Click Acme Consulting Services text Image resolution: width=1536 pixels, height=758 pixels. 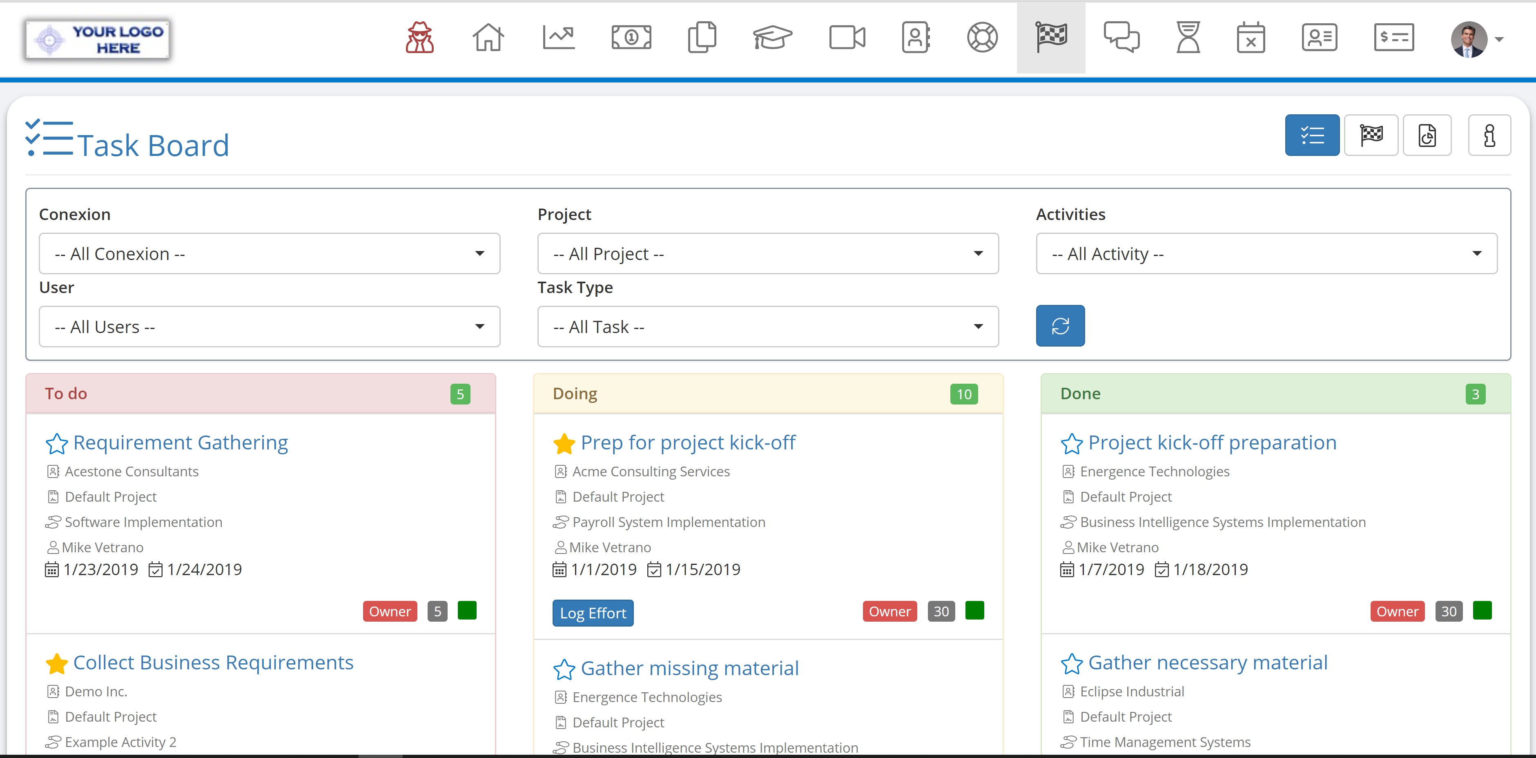[x=651, y=472]
